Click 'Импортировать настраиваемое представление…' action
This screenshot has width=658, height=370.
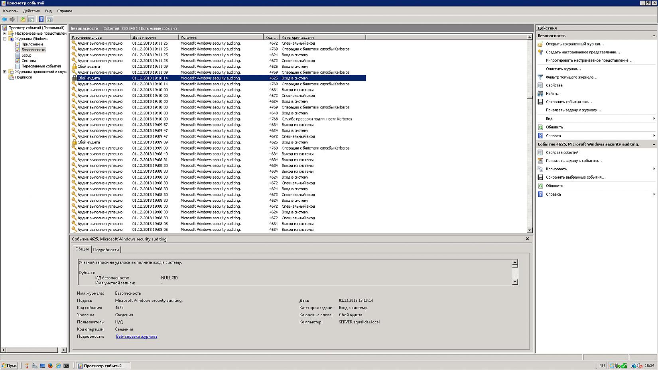(x=589, y=61)
